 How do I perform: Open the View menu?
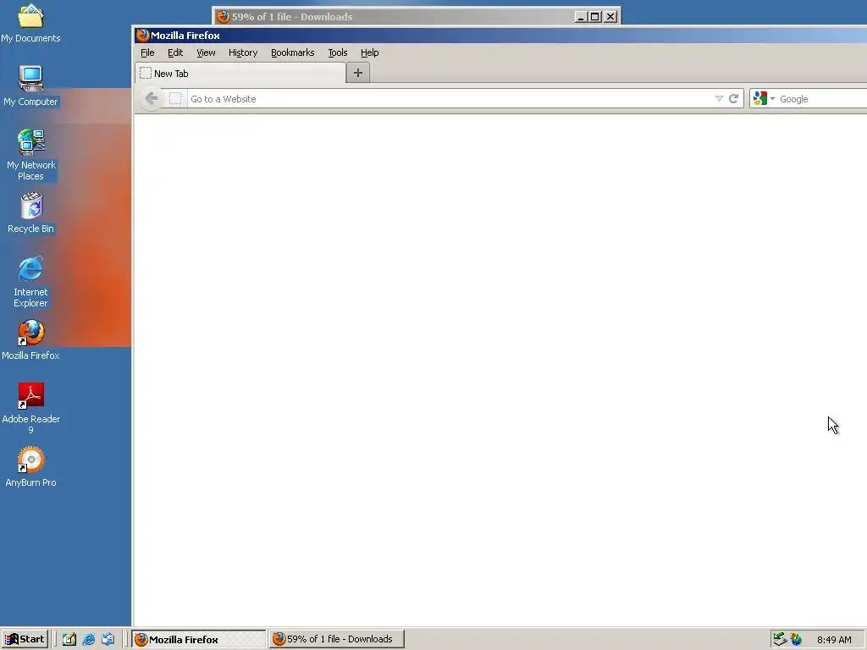tap(206, 52)
